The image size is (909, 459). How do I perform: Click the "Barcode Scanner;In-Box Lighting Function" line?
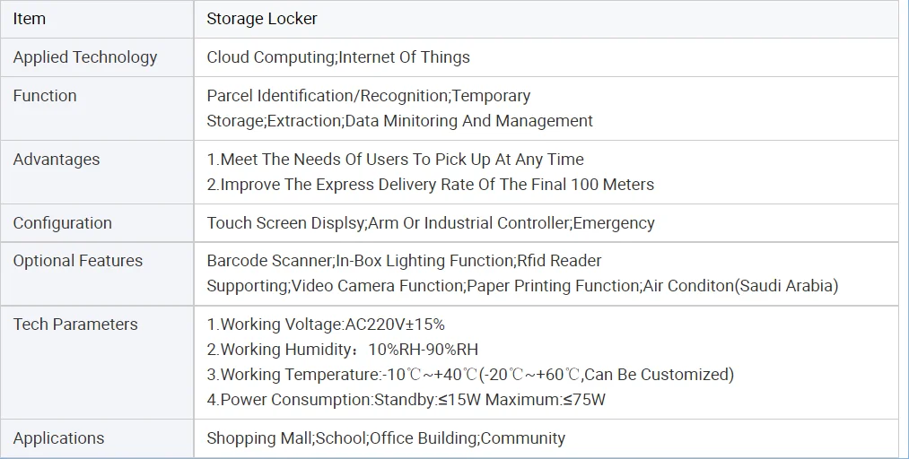point(404,261)
